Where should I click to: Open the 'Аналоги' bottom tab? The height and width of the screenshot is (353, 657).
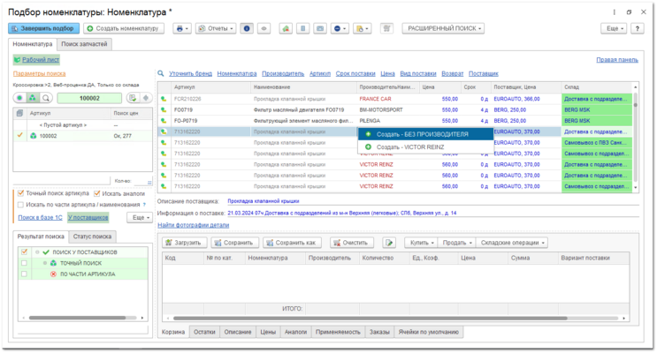[x=296, y=332]
